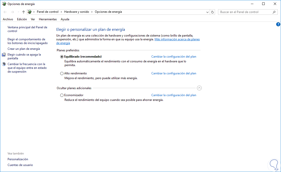Collapse the Ocultar planes adicionales section
Image resolution: width=281 pixels, height=172 pixels.
click(199, 88)
